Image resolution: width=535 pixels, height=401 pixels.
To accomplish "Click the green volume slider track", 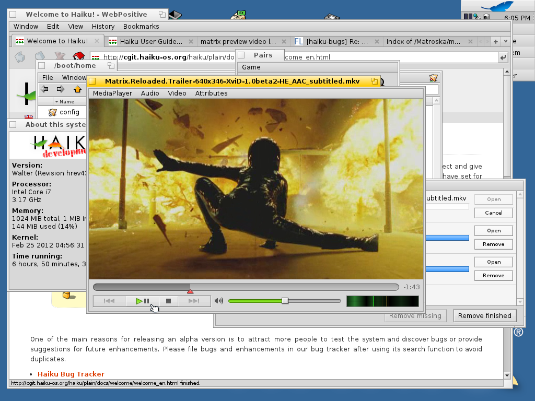I will point(254,301).
